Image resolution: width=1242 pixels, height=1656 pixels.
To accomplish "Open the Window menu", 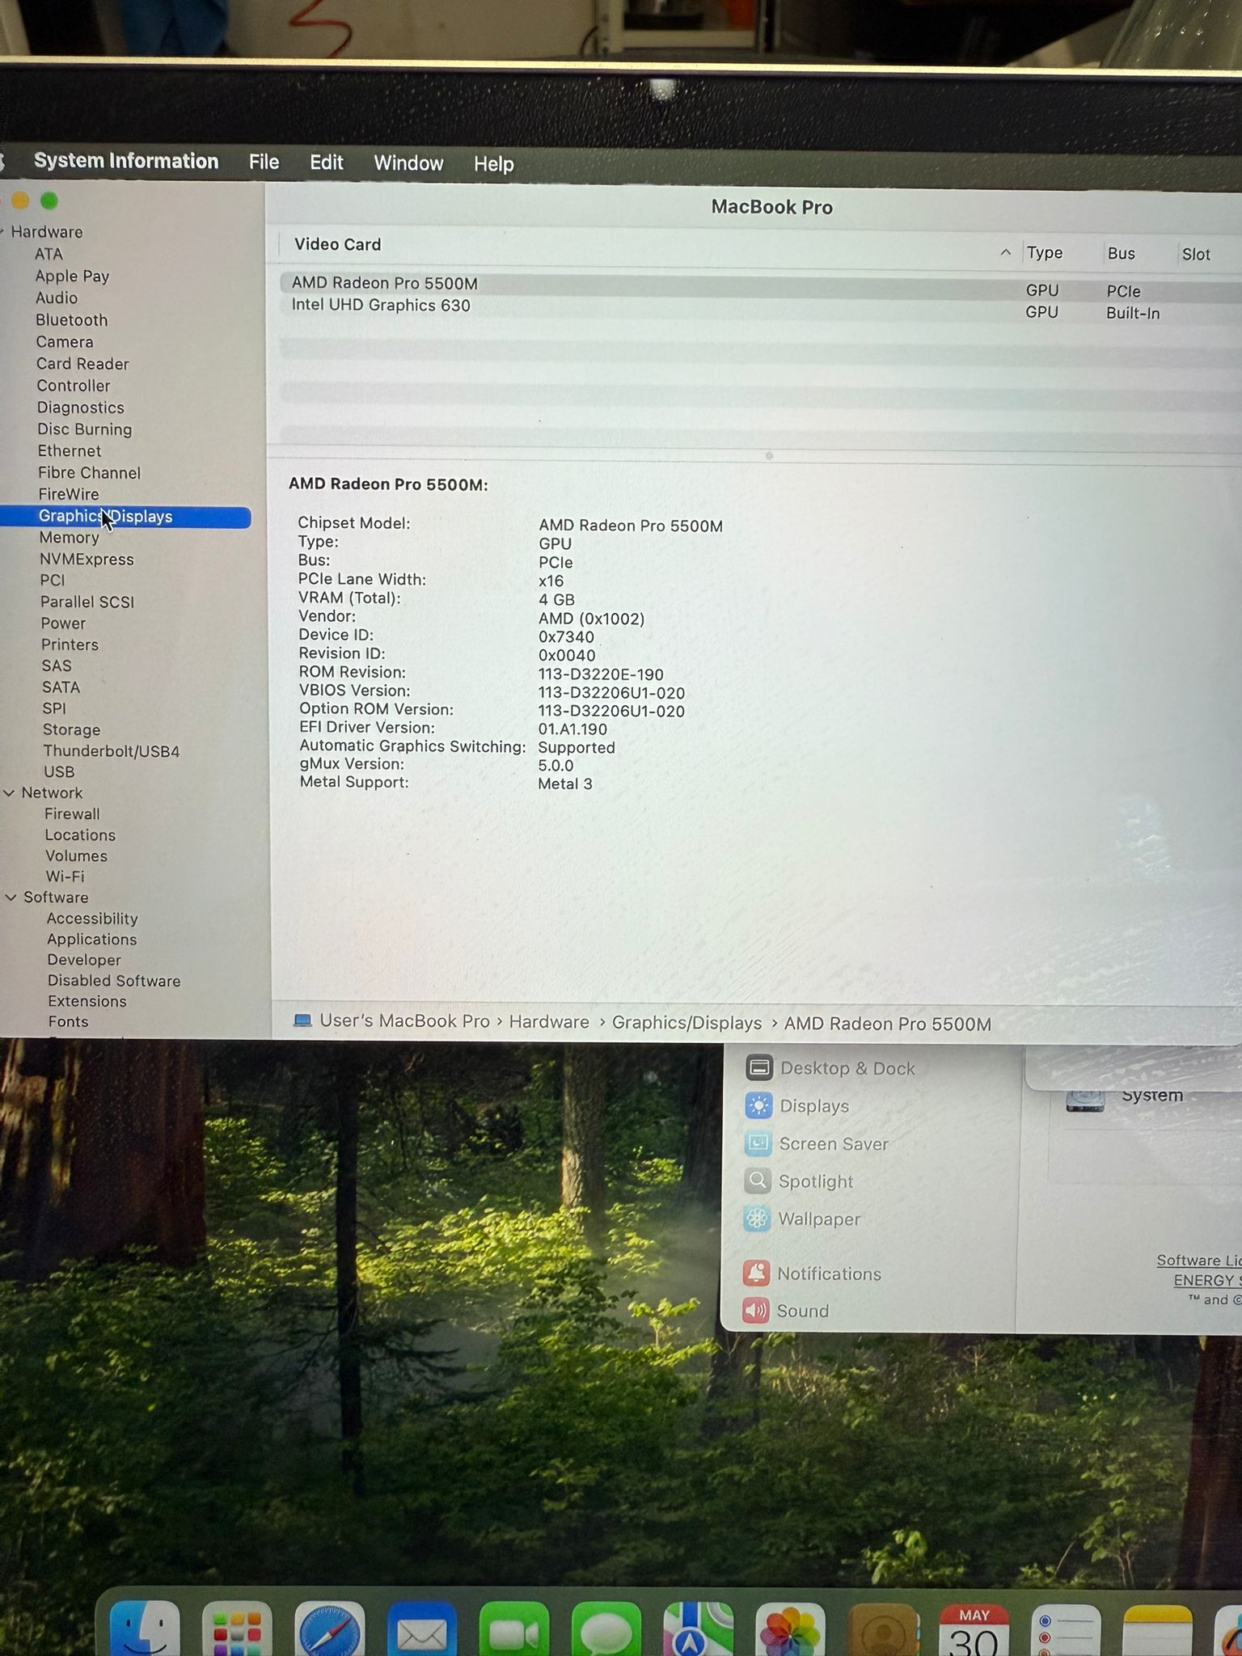I will tap(408, 163).
